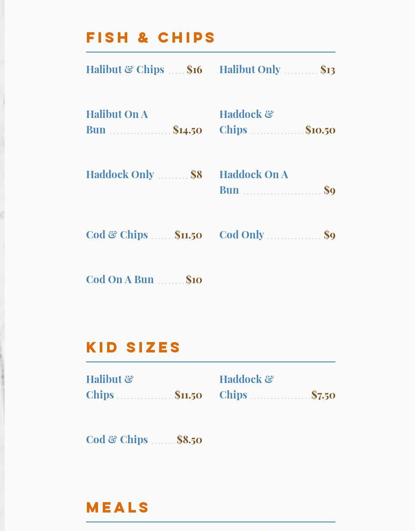Select the Cod Only item
Image resolution: width=415 pixels, height=531 pixels.
click(242, 235)
